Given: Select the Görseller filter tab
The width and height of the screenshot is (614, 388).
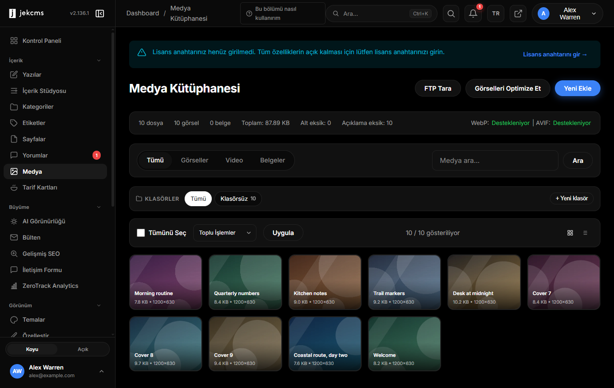Looking at the screenshot, I should tap(195, 160).
